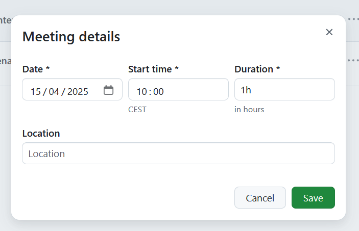The height and width of the screenshot is (231, 359).
Task: Save the meeting details
Action: tap(313, 198)
